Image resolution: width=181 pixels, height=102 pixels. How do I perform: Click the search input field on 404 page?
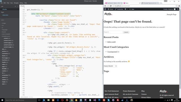pyautogui.click(x=113, y=32)
